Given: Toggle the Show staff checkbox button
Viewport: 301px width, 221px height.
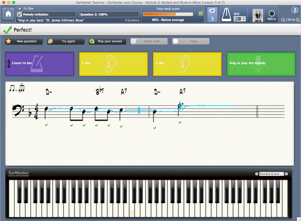Looking at the screenshot, I should pyautogui.click(x=149, y=41).
